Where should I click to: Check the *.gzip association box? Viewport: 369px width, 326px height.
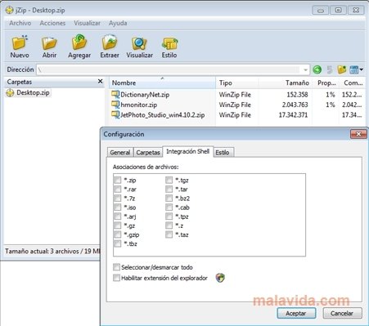tap(117, 234)
